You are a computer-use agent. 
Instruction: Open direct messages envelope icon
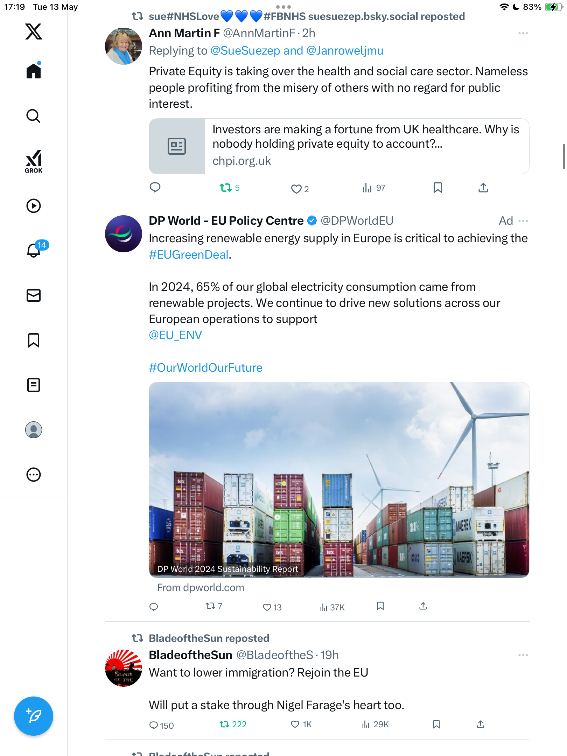pyautogui.click(x=34, y=295)
